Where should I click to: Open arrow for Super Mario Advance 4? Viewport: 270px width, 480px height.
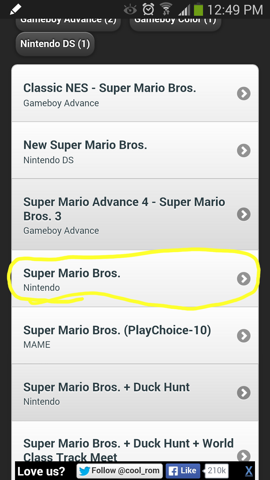click(244, 214)
